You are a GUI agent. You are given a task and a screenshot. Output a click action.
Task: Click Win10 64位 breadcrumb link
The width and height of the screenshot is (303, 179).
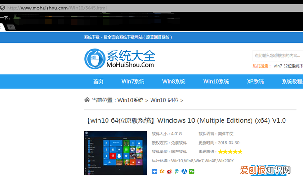pyautogui.click(x=164, y=100)
